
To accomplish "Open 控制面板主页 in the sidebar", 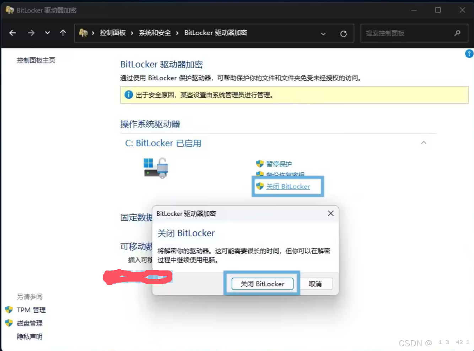I will click(x=35, y=60).
